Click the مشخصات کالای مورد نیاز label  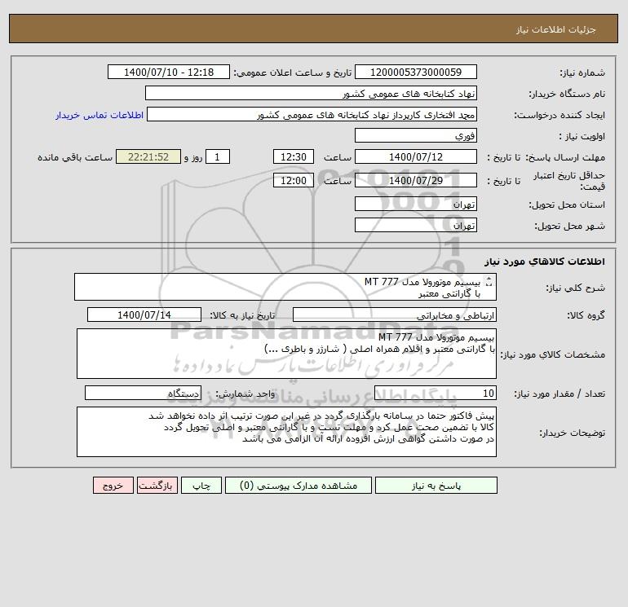pyautogui.click(x=553, y=354)
